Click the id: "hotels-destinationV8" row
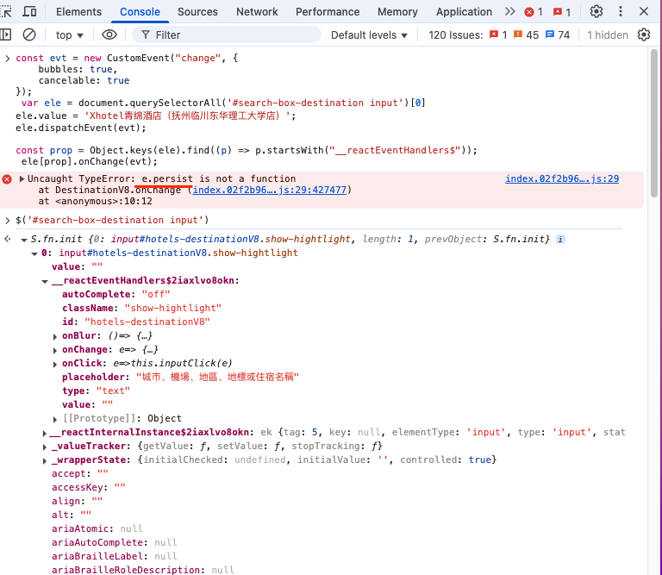This screenshot has height=575, width=662. [136, 322]
